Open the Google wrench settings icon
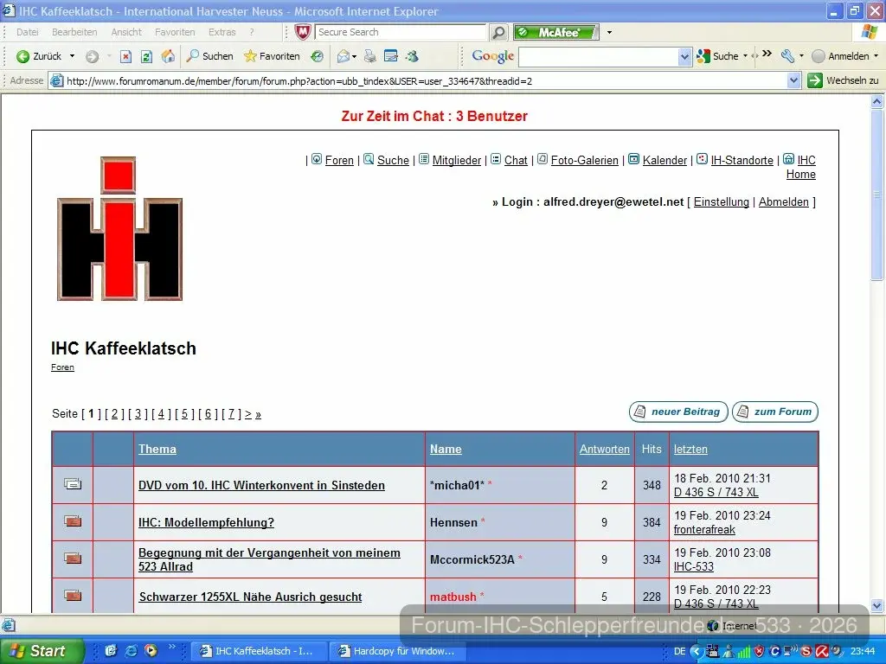 (x=787, y=56)
